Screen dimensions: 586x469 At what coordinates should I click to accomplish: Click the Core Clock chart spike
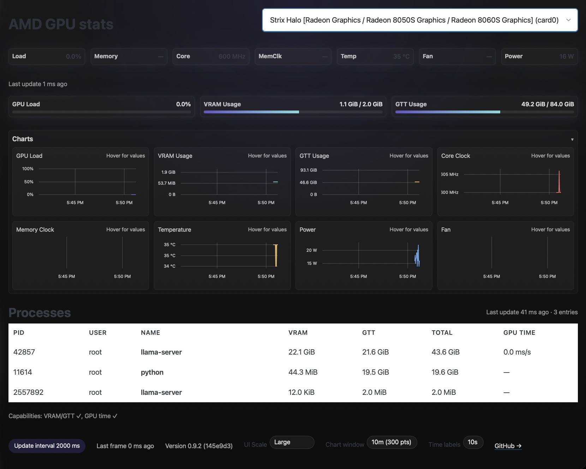[x=559, y=182]
